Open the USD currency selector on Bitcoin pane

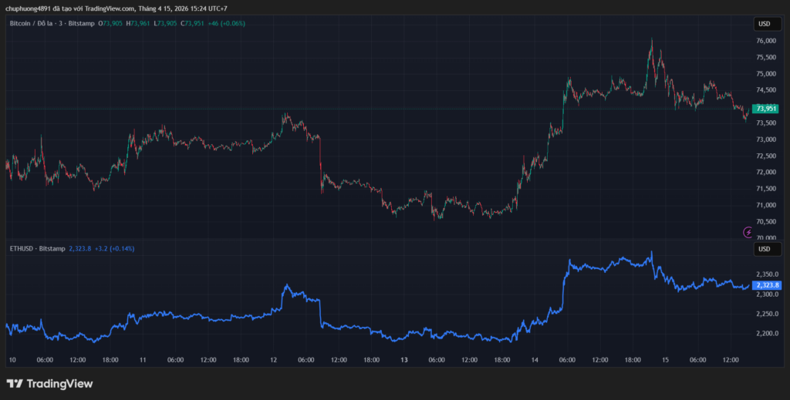coord(764,23)
